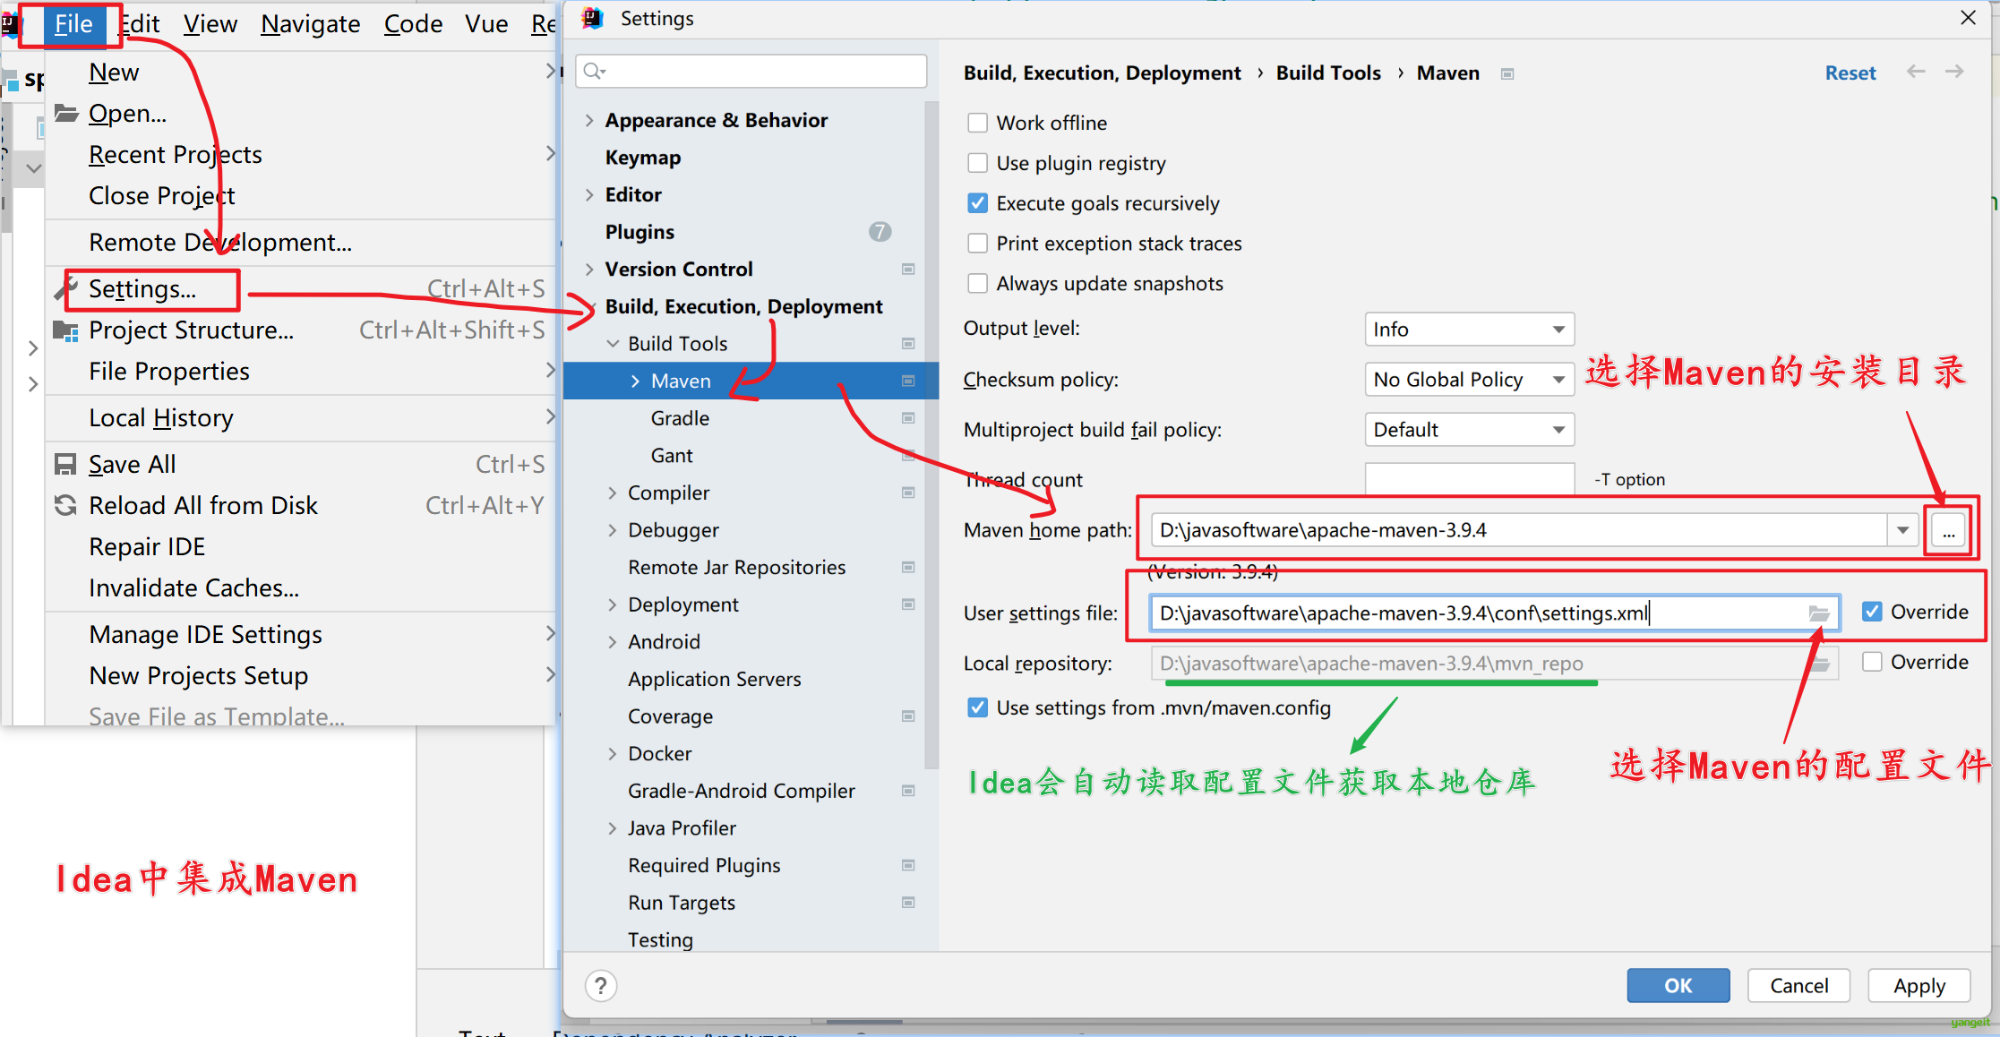2000x1037 pixels.
Task: Expand the Maven tree node
Action: (x=635, y=381)
